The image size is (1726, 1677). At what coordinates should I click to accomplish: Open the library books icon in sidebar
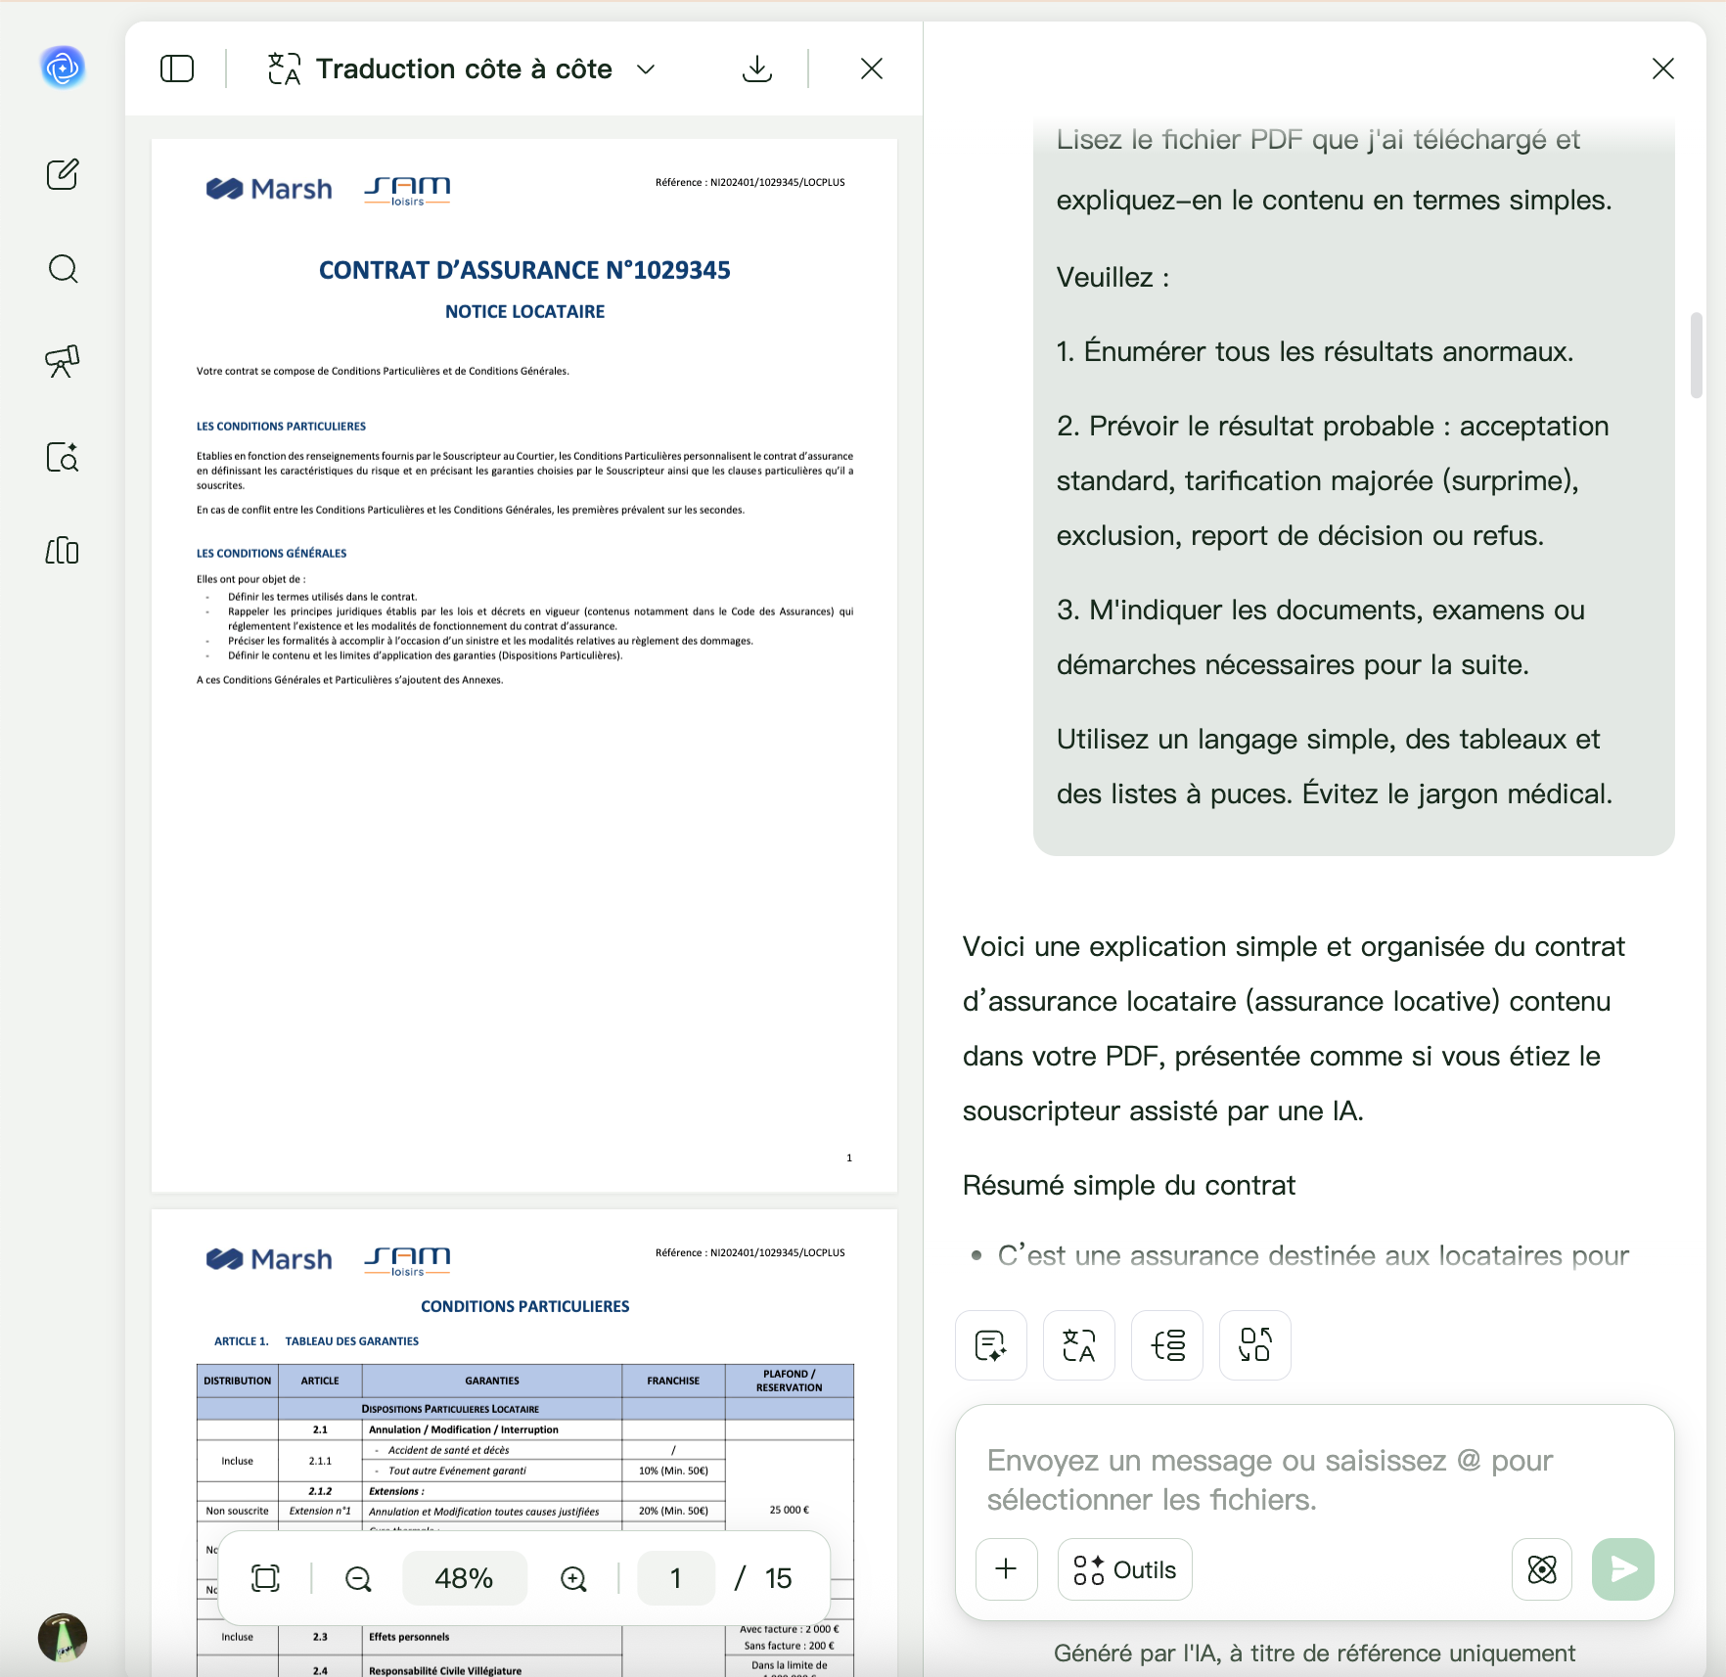[63, 550]
